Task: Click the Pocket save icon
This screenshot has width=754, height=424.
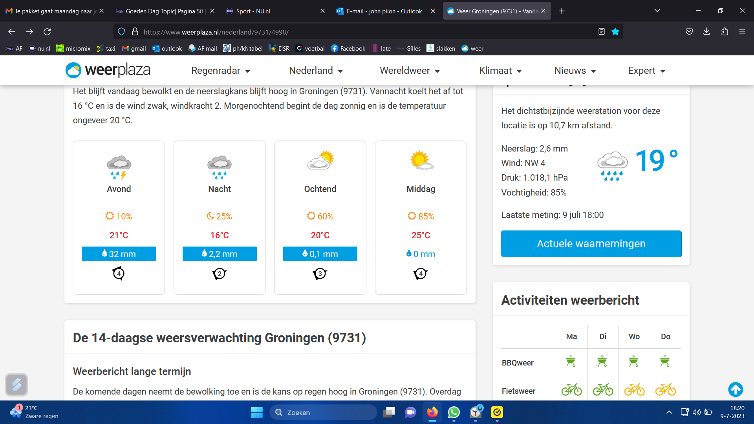Action: pos(689,32)
